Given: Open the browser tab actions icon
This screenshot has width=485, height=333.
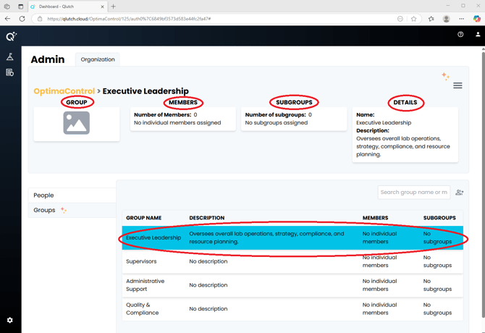Looking at the screenshot, I should coord(20,7).
